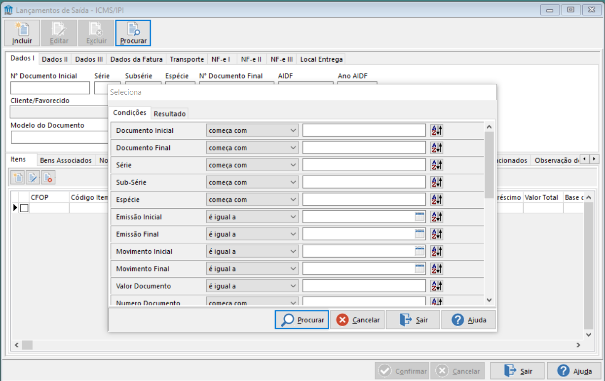This screenshot has height=381, width=605.
Task: Toggle sort order for Documento Final
Action: click(437, 148)
